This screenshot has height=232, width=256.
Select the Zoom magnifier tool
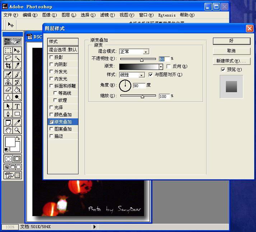[x=17, y=130]
